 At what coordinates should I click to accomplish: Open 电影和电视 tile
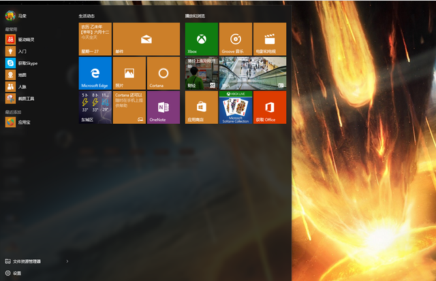tap(270, 39)
